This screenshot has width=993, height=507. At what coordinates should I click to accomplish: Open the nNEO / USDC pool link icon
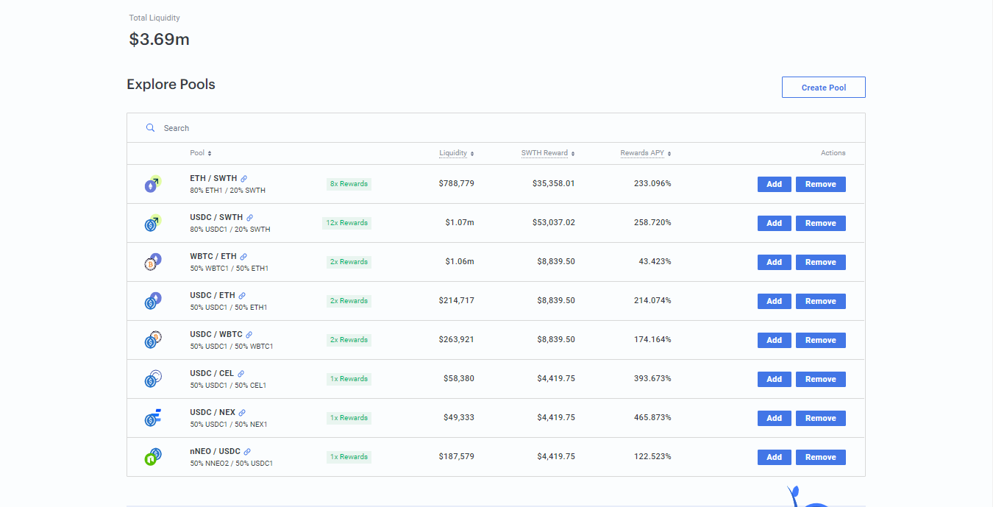pos(248,452)
